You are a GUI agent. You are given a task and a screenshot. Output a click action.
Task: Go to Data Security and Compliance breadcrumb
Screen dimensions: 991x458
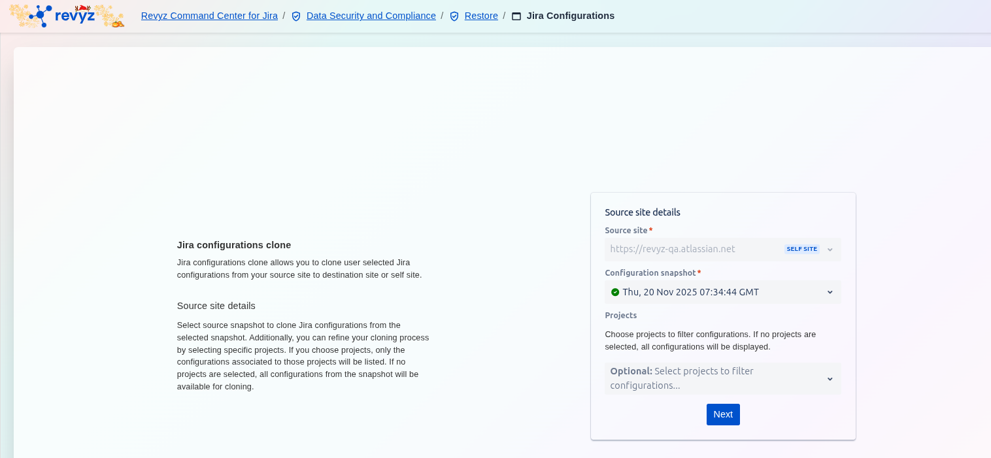coord(371,16)
